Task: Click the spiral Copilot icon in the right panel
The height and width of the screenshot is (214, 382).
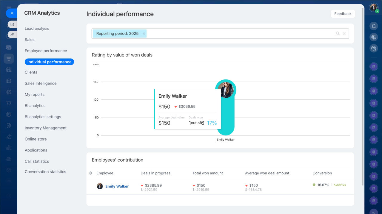Action: click(374, 37)
